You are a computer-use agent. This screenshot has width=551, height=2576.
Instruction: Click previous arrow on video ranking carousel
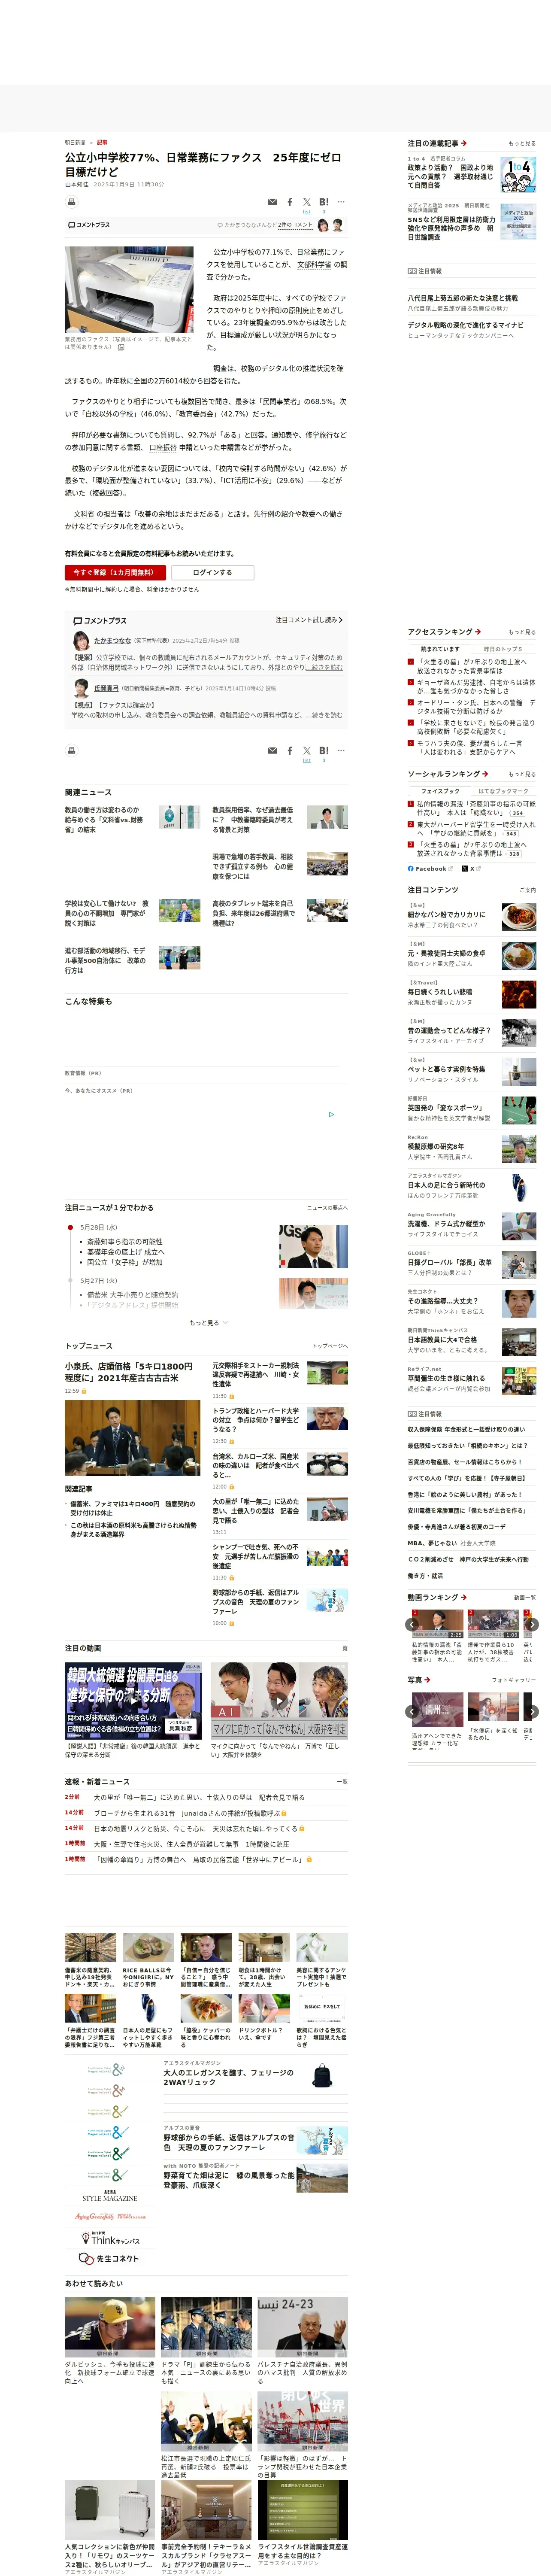click(412, 1625)
